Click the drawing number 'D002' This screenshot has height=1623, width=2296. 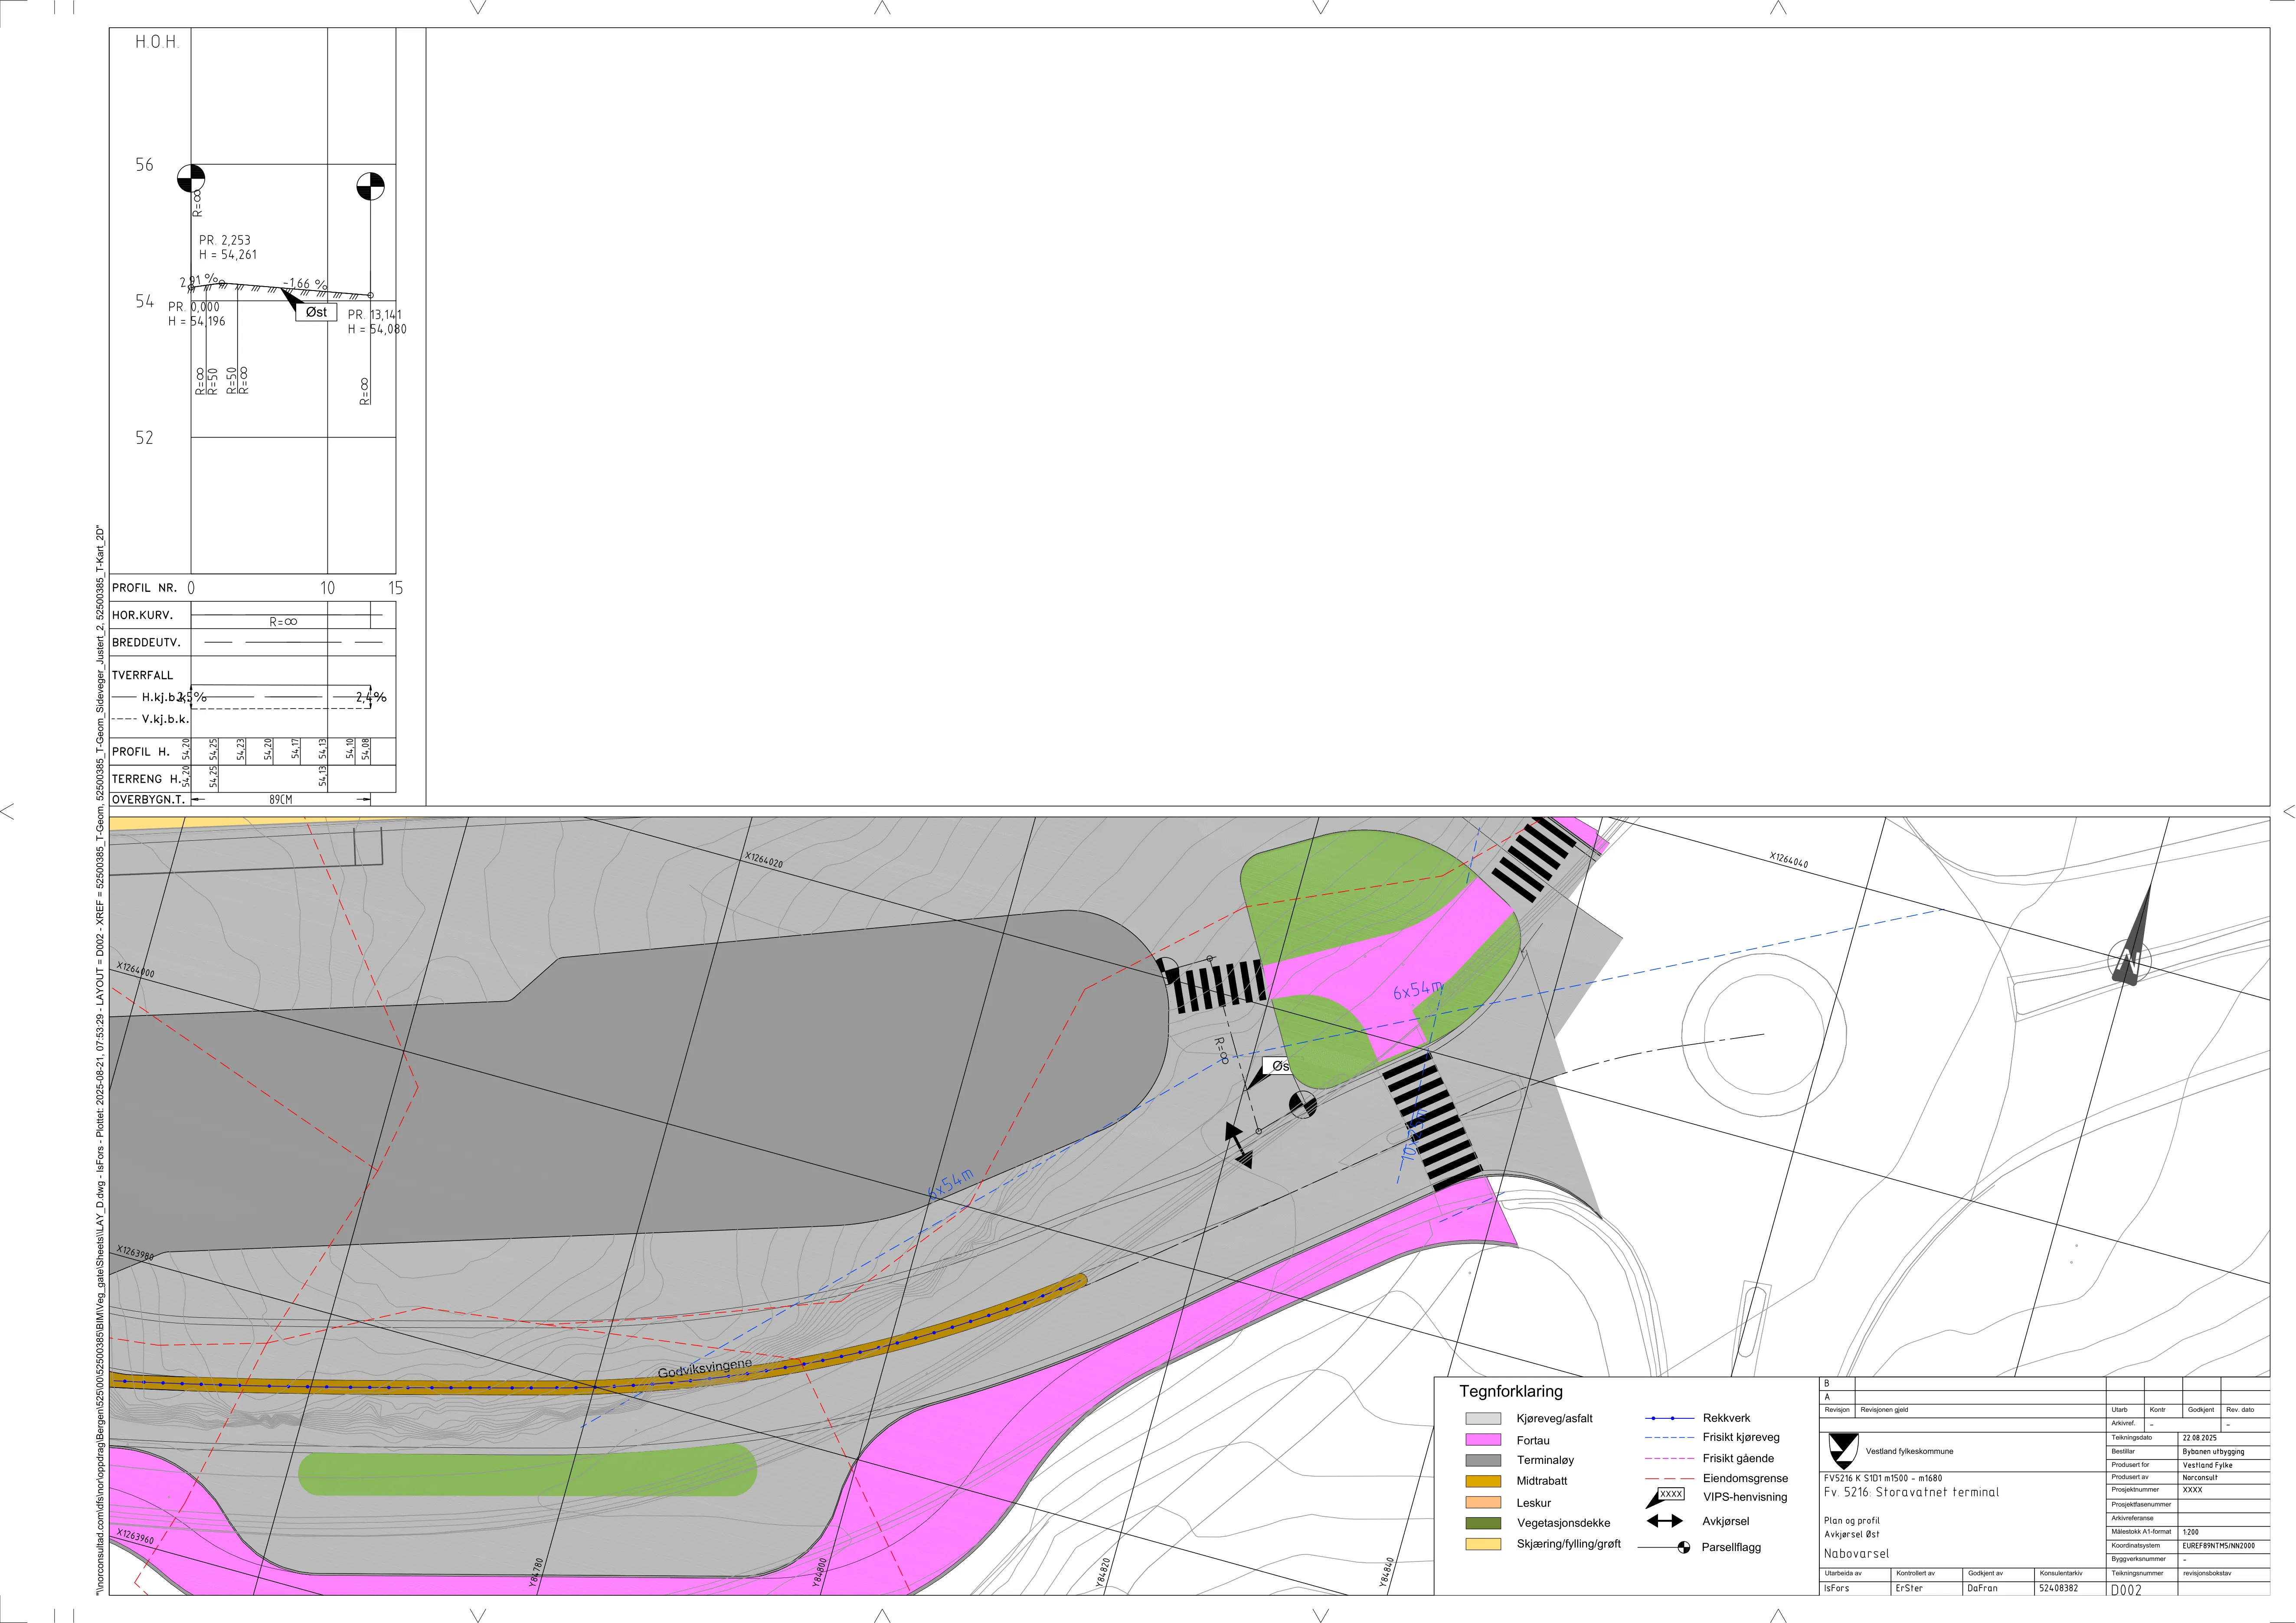click(2126, 1590)
